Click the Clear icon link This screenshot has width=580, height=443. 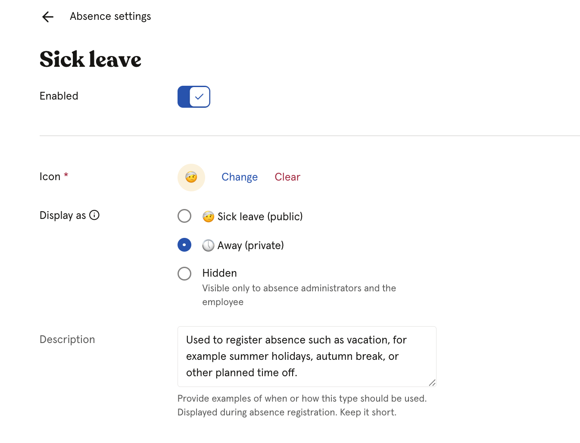click(287, 177)
